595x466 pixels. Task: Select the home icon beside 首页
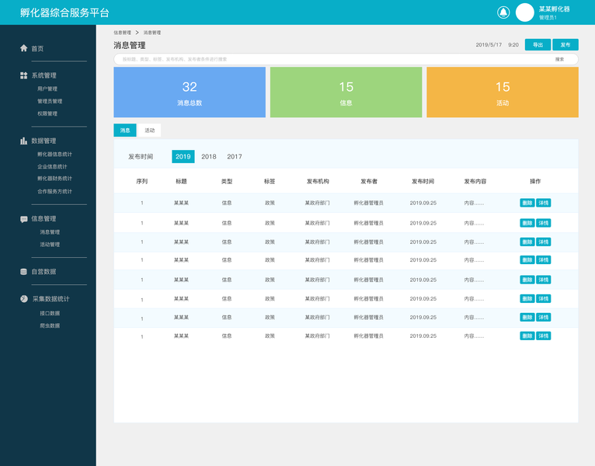click(x=24, y=48)
